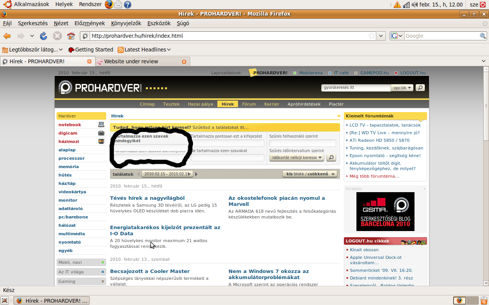Reload the current page

(44, 36)
